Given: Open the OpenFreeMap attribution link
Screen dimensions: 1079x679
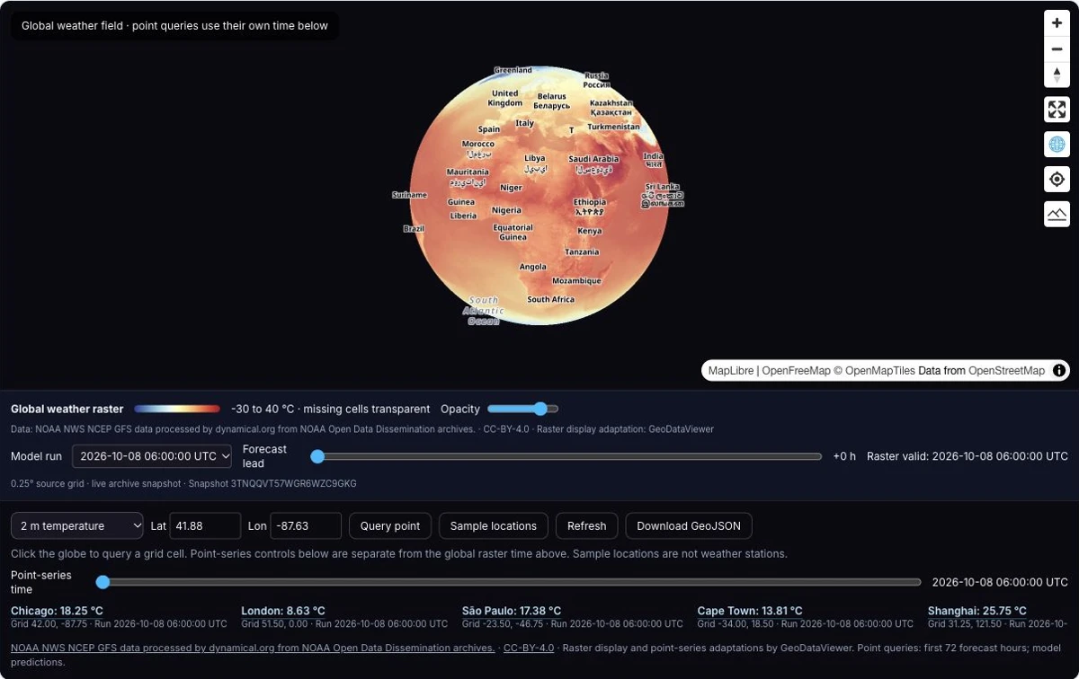Looking at the screenshot, I should coord(797,370).
